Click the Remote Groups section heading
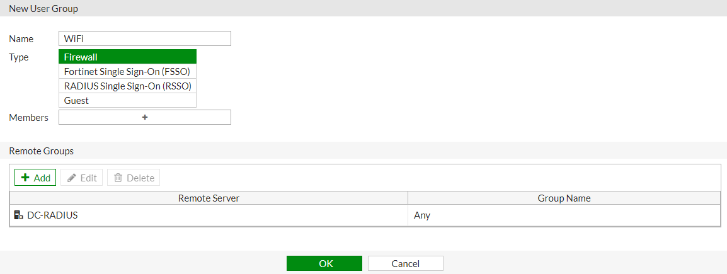This screenshot has width=727, height=274. [41, 151]
